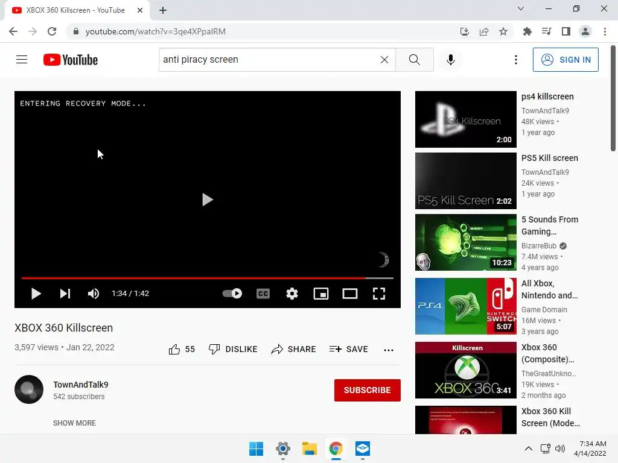Open the Chrome three-dot menu

(605, 31)
